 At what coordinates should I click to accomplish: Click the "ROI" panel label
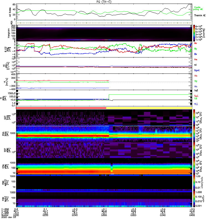(12, 23)
